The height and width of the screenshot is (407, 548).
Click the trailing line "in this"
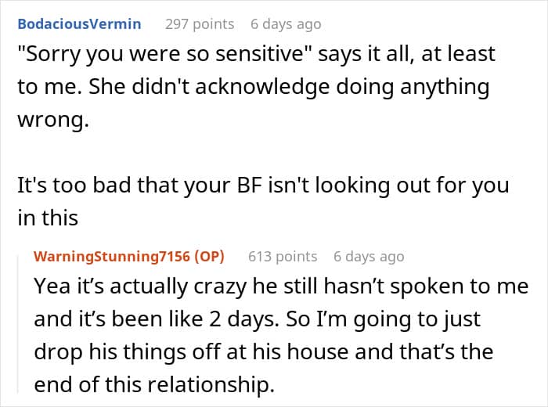click(x=48, y=218)
